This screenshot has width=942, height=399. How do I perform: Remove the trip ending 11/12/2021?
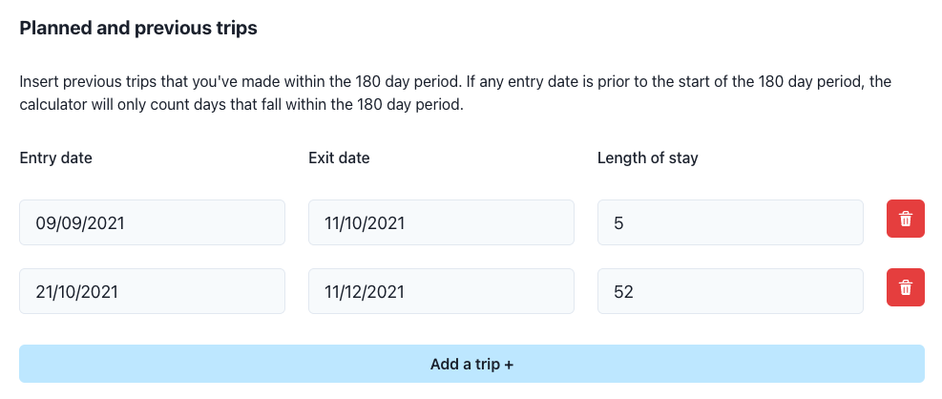pyautogui.click(x=906, y=287)
